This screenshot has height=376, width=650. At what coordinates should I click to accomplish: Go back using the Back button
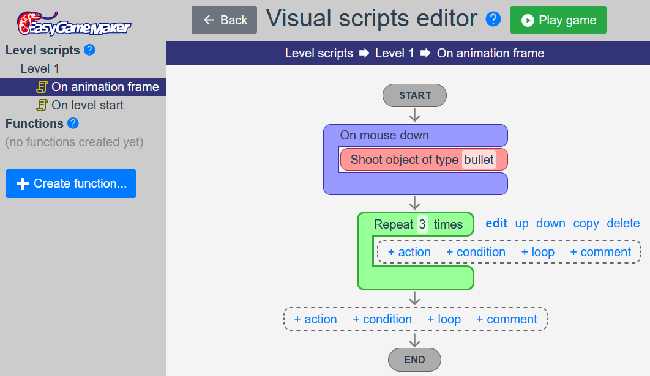click(224, 20)
